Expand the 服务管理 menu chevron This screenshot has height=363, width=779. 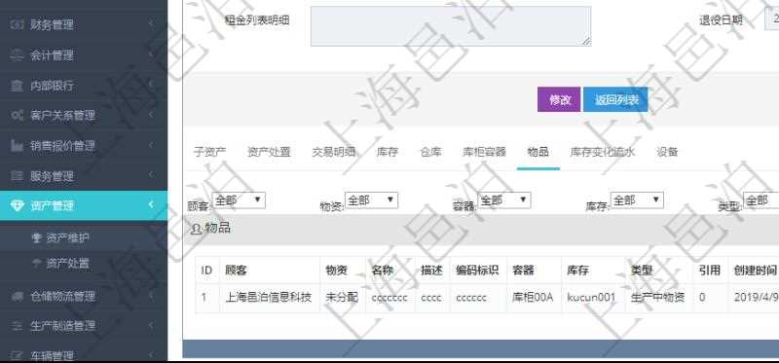[x=151, y=175]
